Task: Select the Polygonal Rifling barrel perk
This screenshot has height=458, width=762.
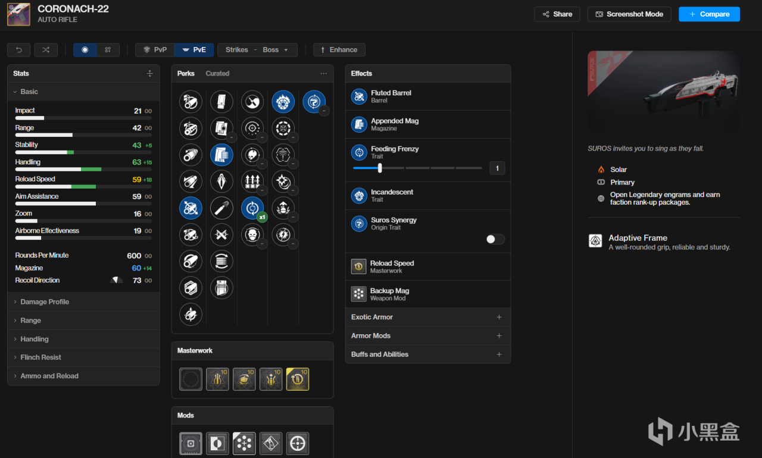Action: [x=190, y=288]
